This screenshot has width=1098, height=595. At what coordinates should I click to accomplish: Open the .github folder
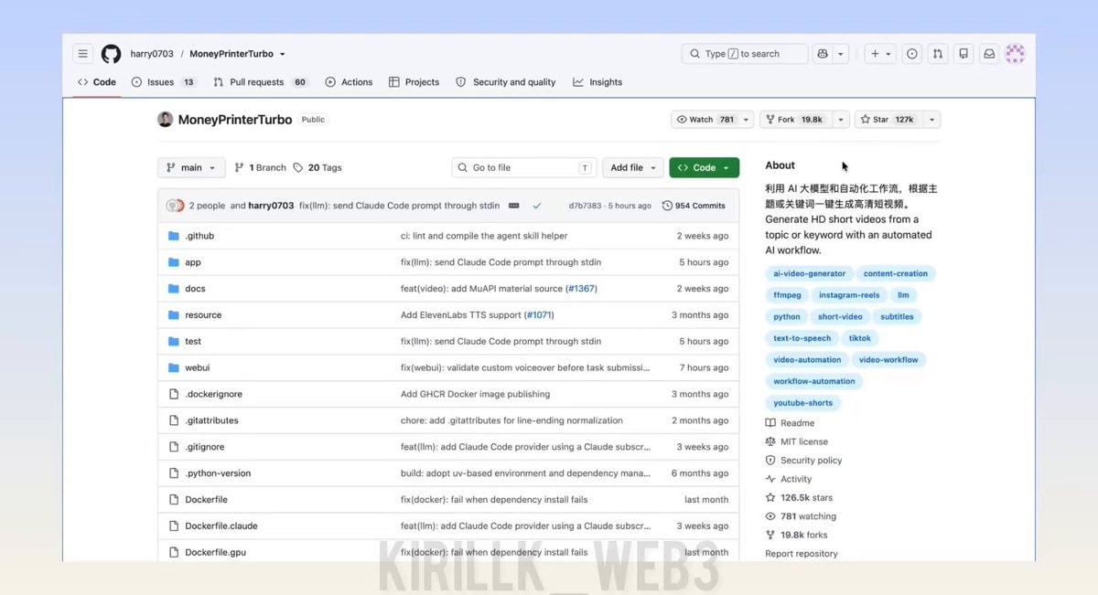[x=199, y=236]
